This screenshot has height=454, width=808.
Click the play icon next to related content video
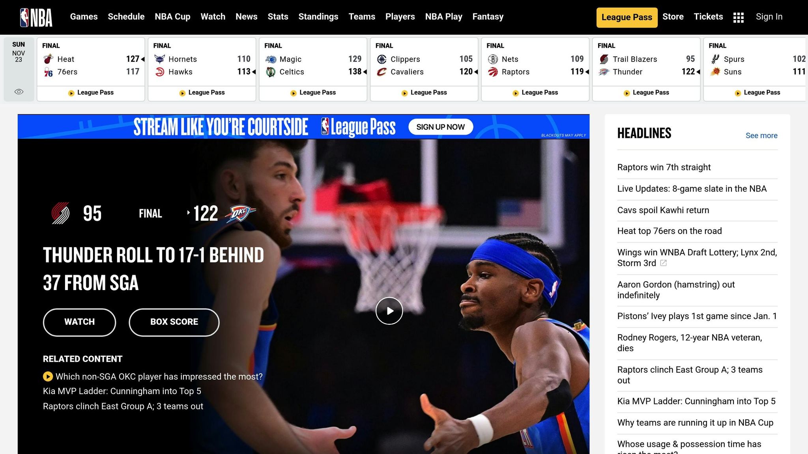(x=48, y=376)
